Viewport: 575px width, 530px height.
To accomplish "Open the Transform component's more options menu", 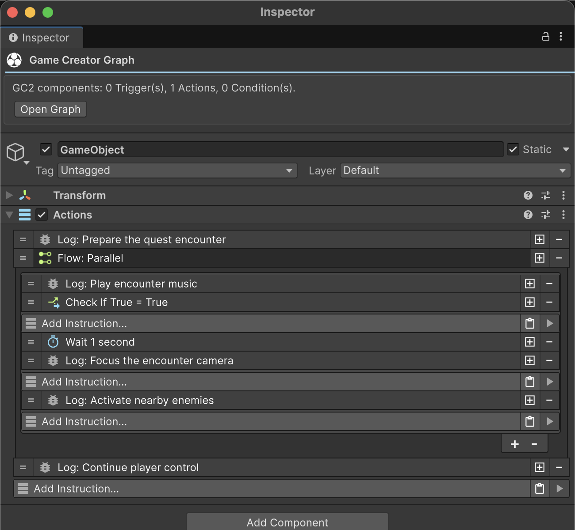I will point(563,195).
